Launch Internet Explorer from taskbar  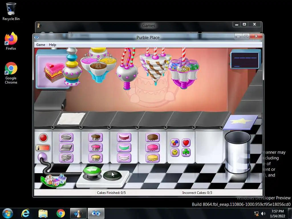[25, 213]
